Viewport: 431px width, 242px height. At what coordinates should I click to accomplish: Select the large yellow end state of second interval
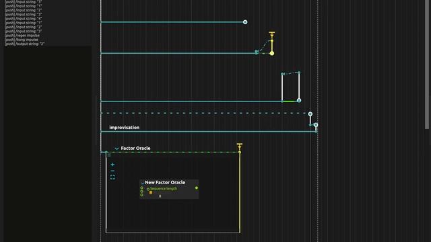pos(272,53)
